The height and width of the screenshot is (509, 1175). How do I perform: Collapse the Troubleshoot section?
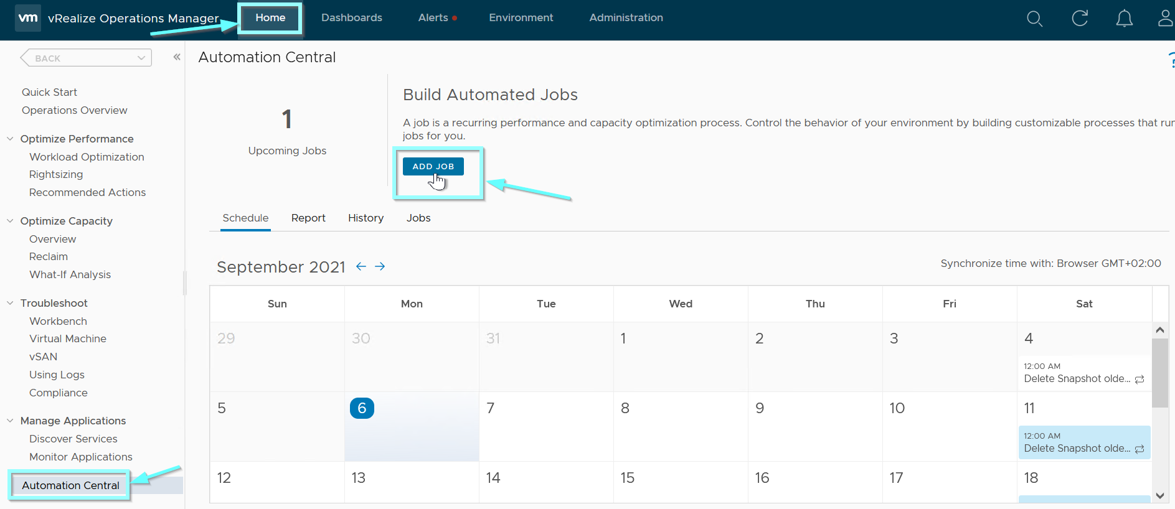(10, 303)
